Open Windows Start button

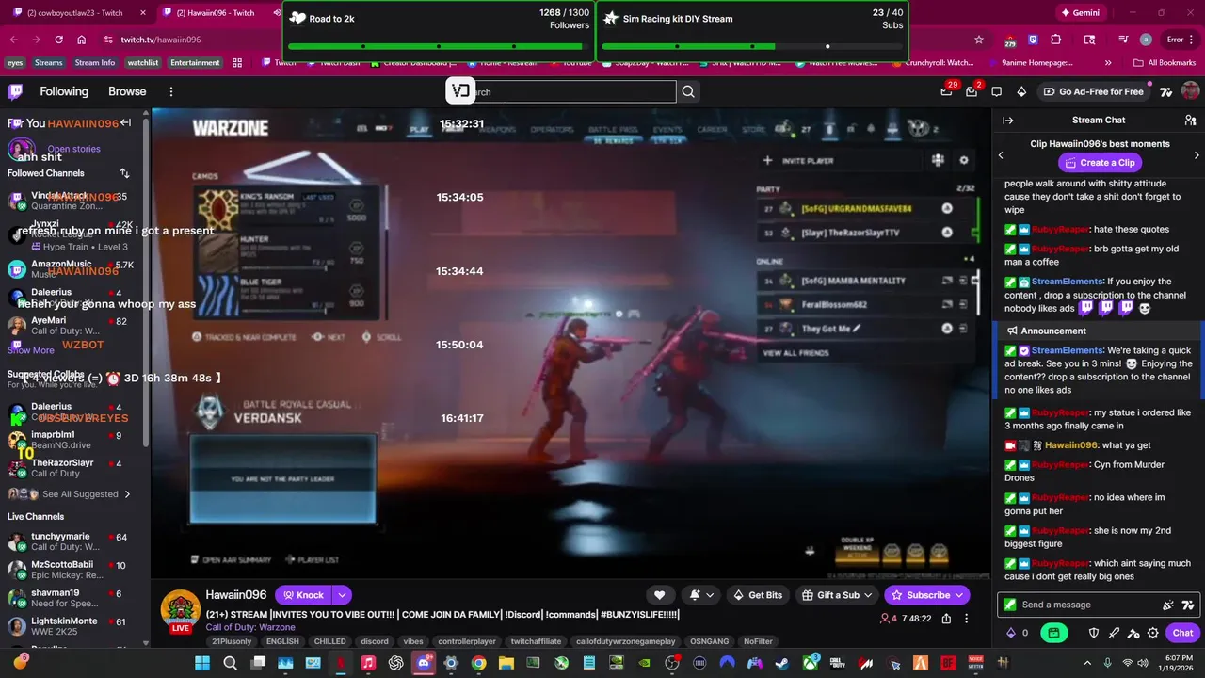[202, 663]
